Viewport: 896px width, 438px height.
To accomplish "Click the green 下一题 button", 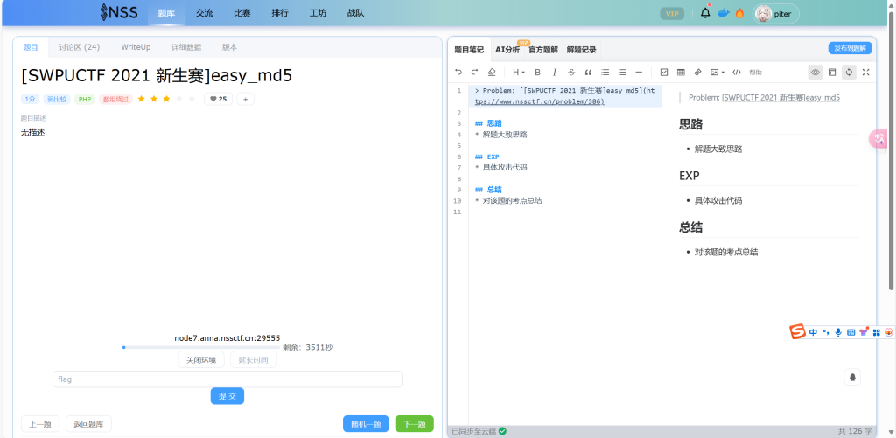I will [414, 424].
